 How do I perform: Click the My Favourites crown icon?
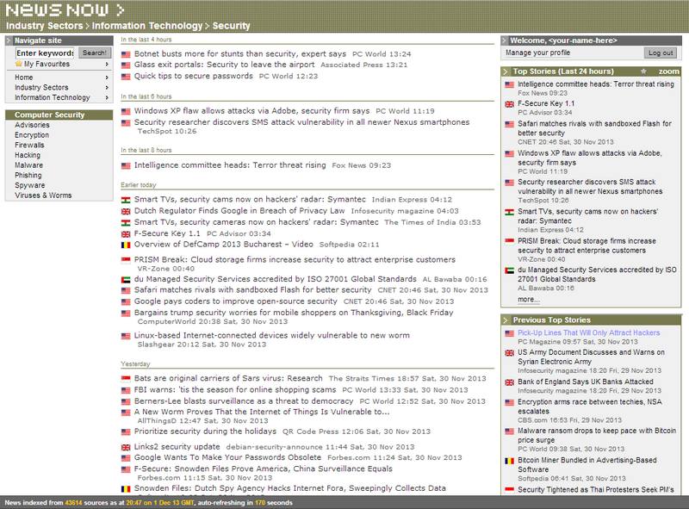coord(18,64)
